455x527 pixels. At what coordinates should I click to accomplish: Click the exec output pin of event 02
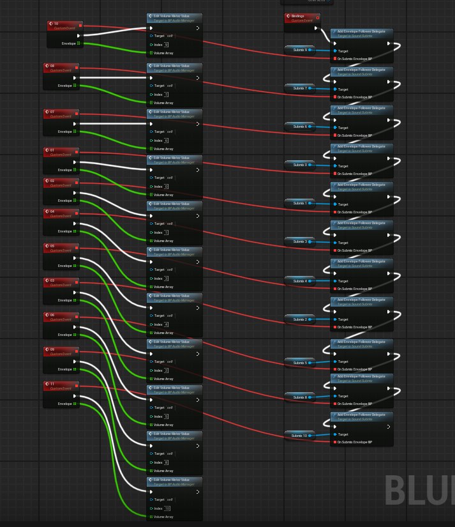[75, 193]
